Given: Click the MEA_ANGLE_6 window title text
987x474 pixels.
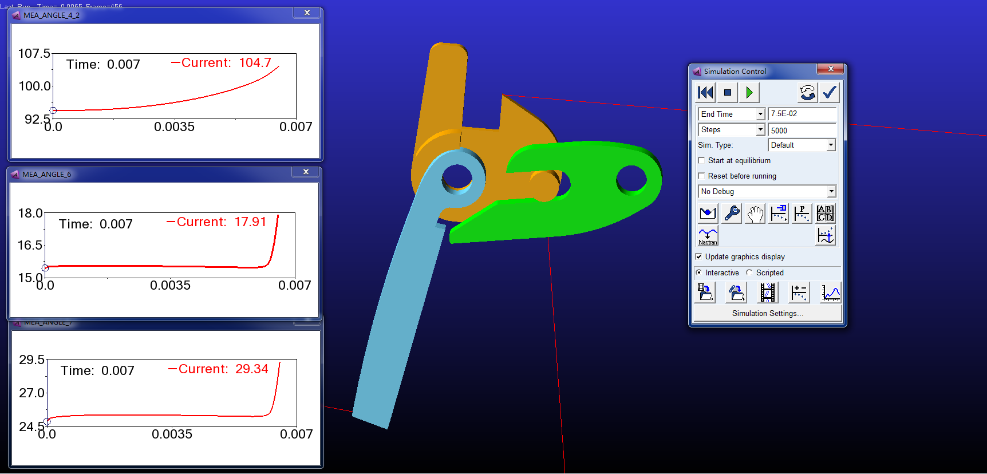Looking at the screenshot, I should click(x=47, y=175).
